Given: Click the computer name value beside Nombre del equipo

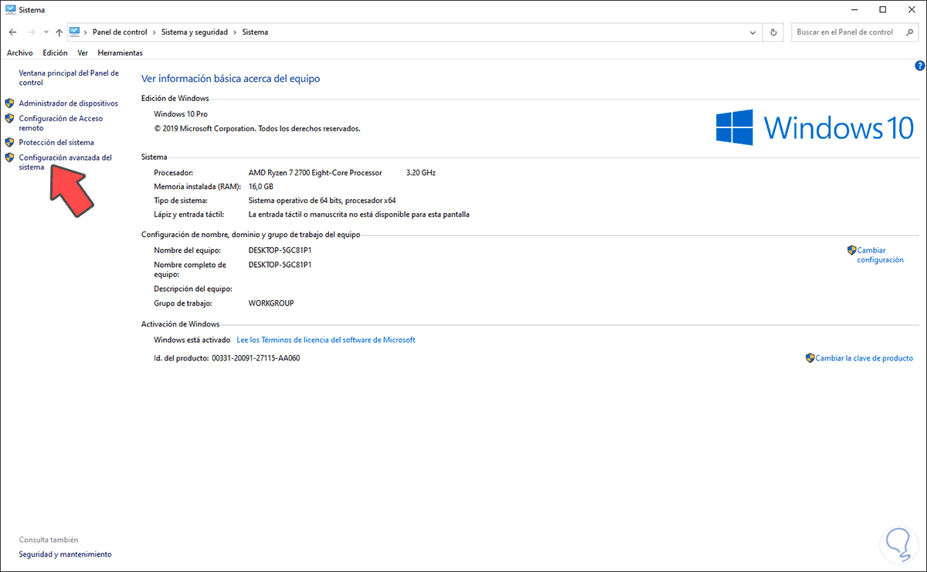Looking at the screenshot, I should (x=280, y=250).
